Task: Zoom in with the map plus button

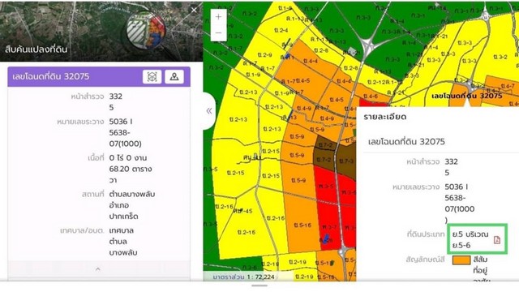Action: pyautogui.click(x=218, y=17)
